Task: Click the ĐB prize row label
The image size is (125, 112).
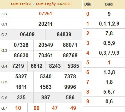Action: pyautogui.click(x=4, y=14)
